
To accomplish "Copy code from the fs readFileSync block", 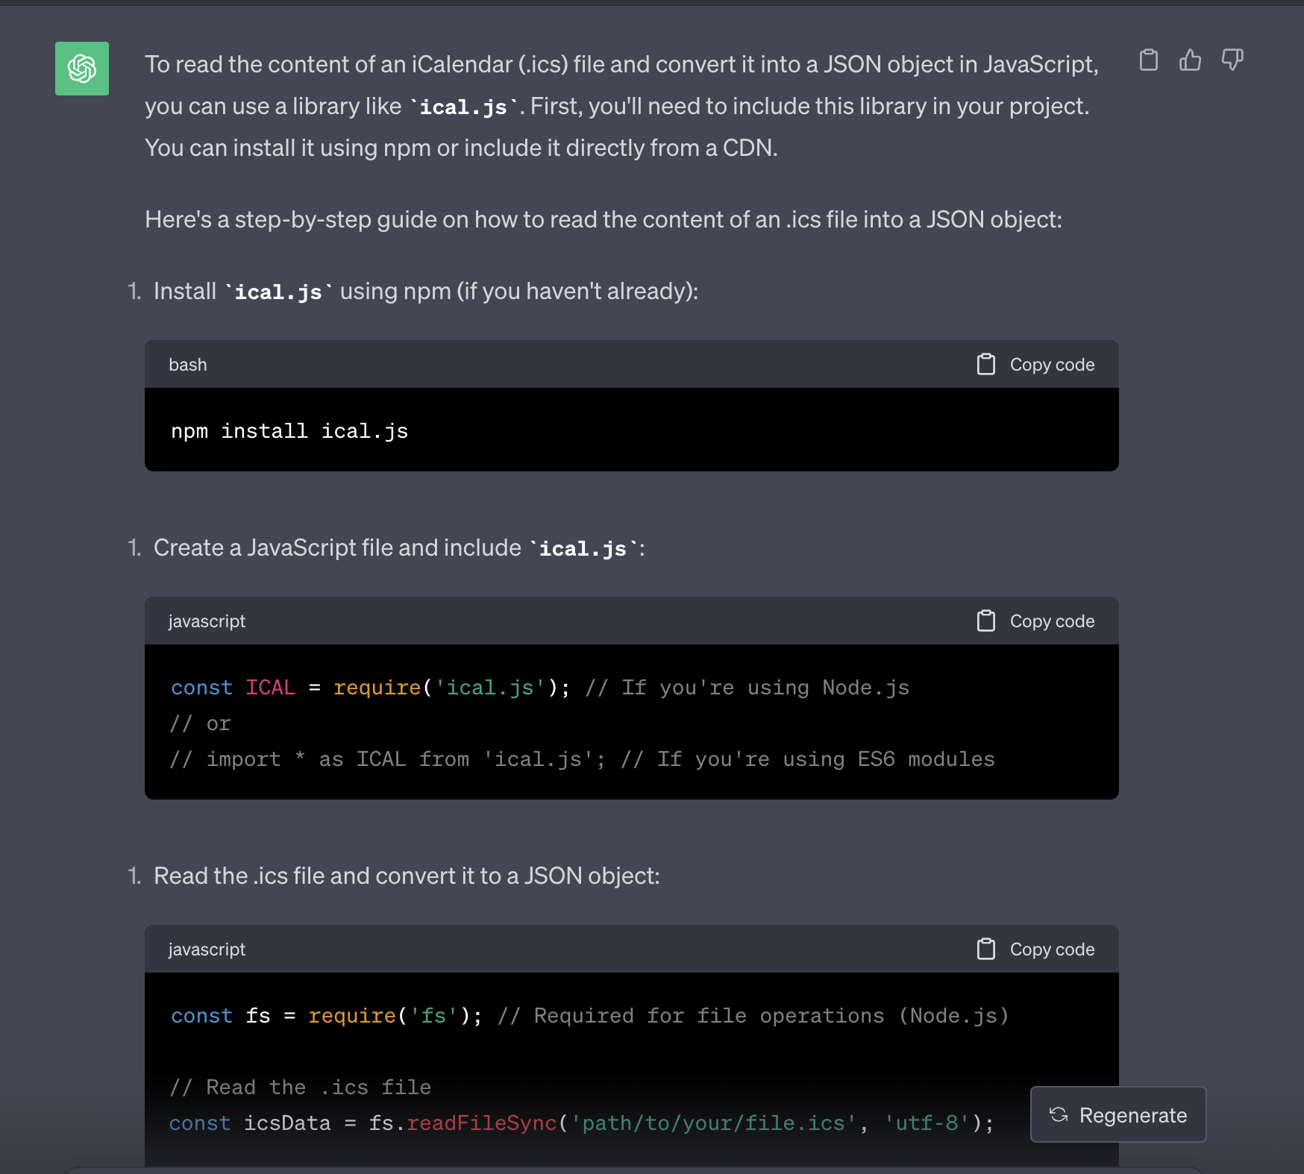I will click(x=1035, y=949).
